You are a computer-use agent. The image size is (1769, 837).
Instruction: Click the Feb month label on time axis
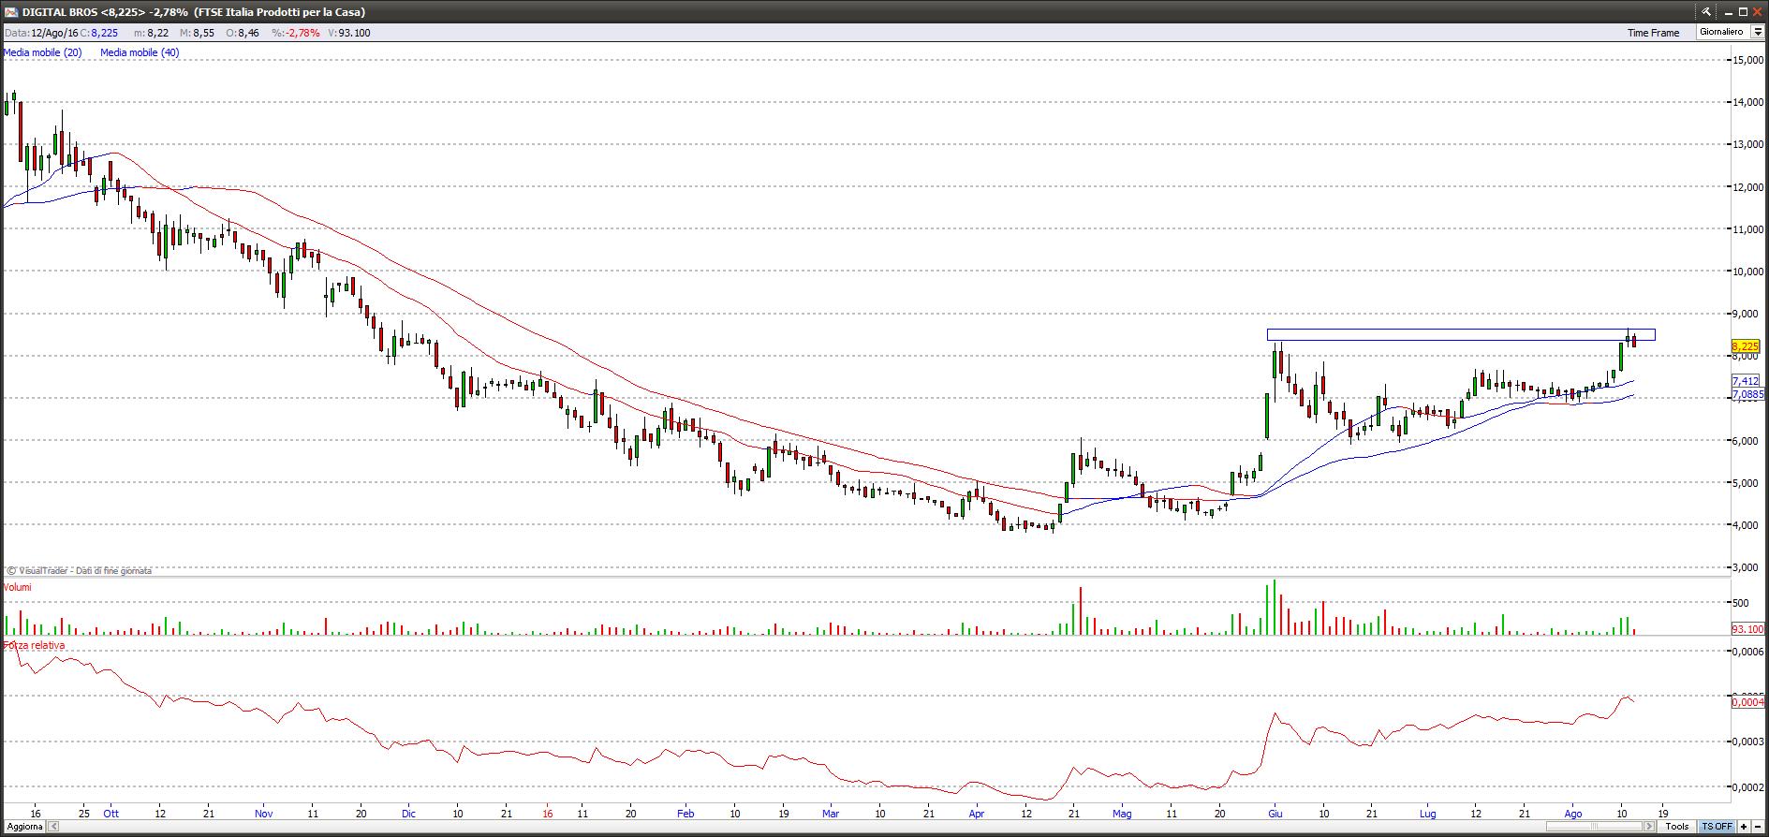tap(685, 814)
